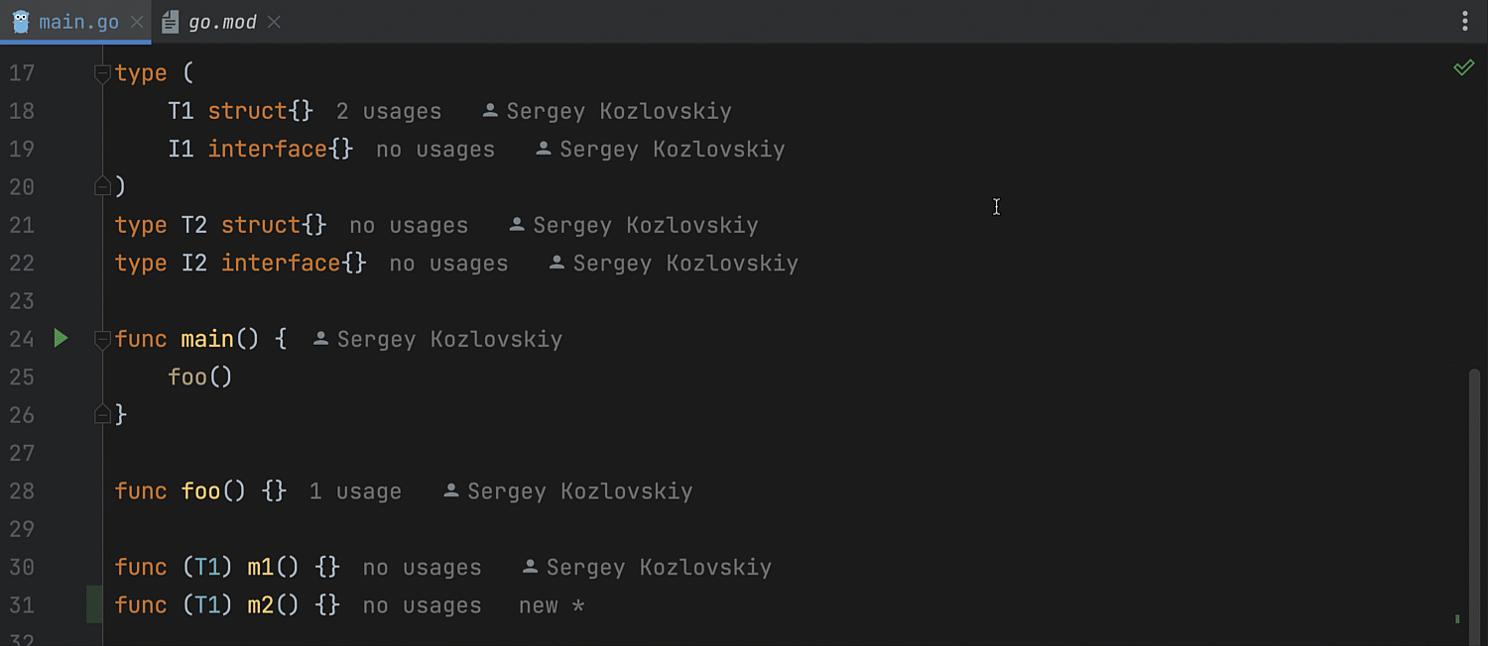Collapse the type block at line 17
1488x646 pixels.
(x=101, y=73)
